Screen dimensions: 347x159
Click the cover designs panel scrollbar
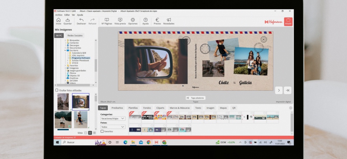(x=292, y=119)
